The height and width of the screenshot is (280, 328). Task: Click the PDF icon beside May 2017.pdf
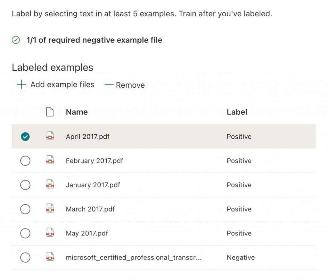pyautogui.click(x=50, y=233)
